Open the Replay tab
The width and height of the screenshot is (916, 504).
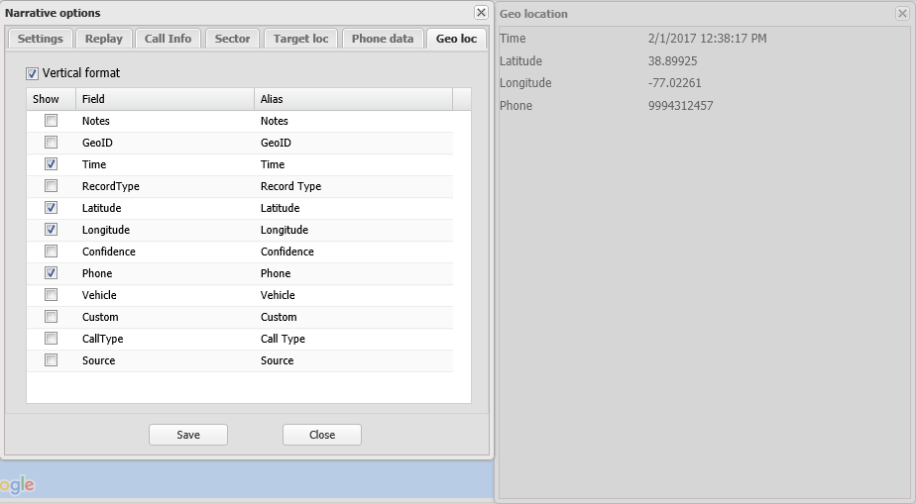click(104, 39)
